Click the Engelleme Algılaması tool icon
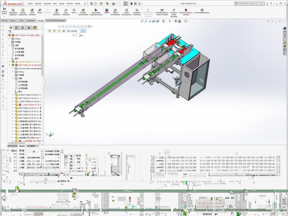 13,10
